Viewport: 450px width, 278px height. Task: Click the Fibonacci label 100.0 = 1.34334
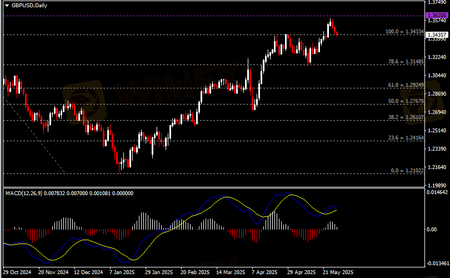point(404,32)
